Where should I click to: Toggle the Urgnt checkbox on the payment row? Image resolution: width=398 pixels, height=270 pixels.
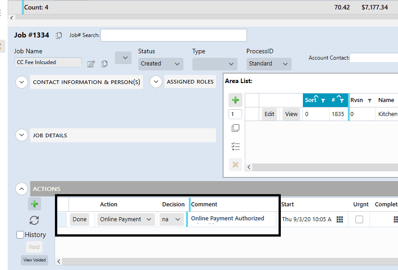359,219
